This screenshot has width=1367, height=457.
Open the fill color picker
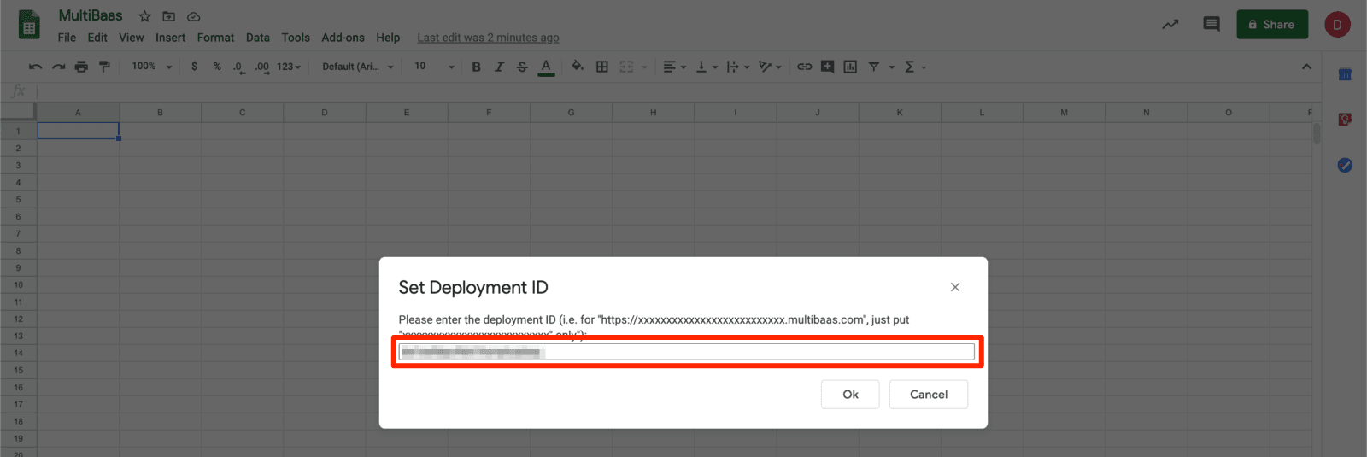(x=578, y=67)
